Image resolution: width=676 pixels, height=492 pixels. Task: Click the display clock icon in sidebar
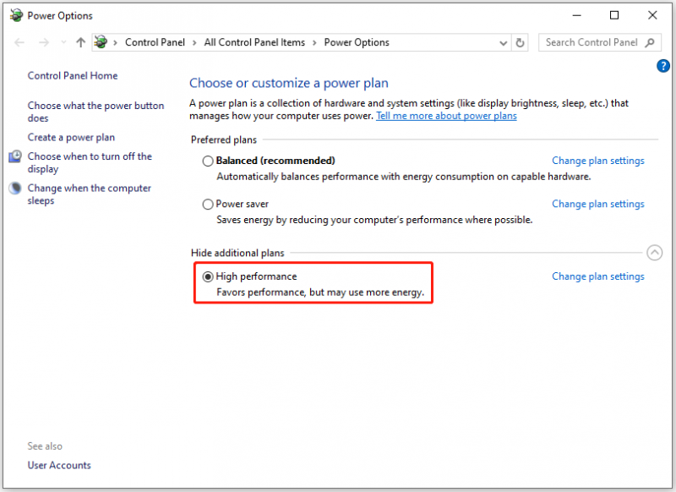pyautogui.click(x=15, y=156)
